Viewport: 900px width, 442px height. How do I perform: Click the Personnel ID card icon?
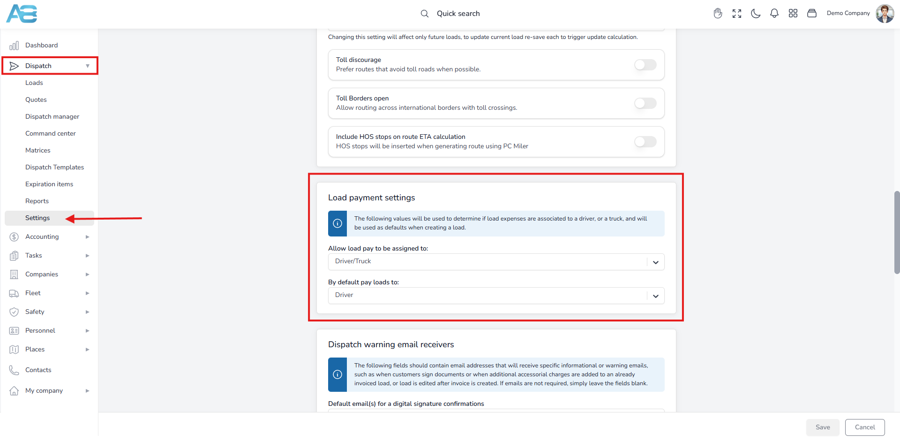14,331
